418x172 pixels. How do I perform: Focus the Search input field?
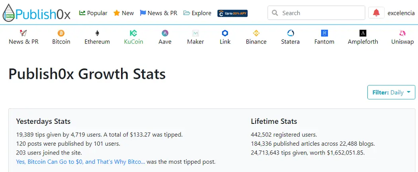tap(316, 13)
